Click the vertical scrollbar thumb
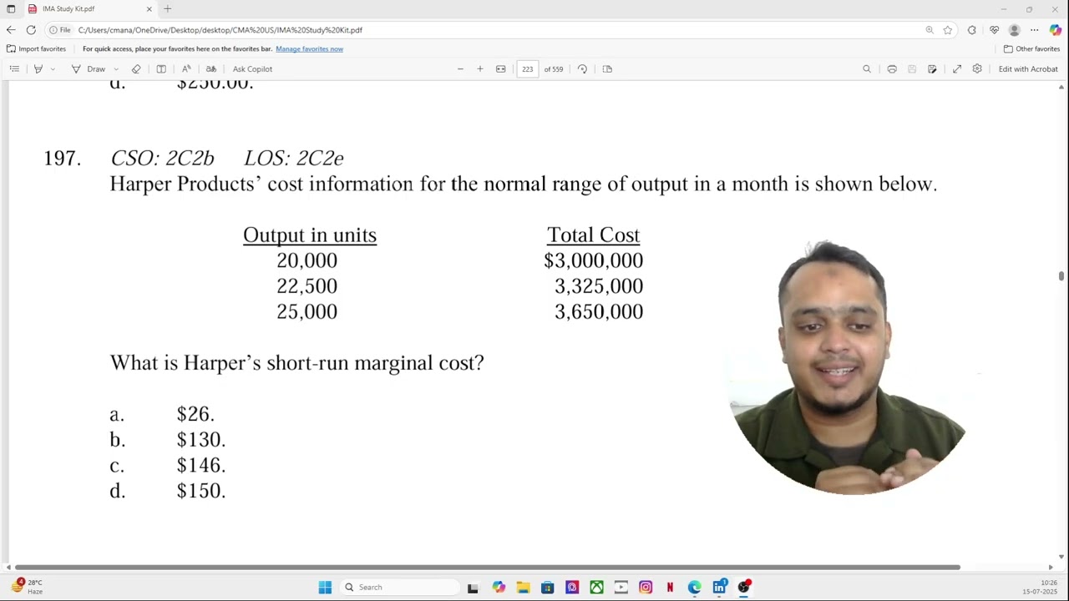This screenshot has width=1069, height=601. [x=1061, y=276]
